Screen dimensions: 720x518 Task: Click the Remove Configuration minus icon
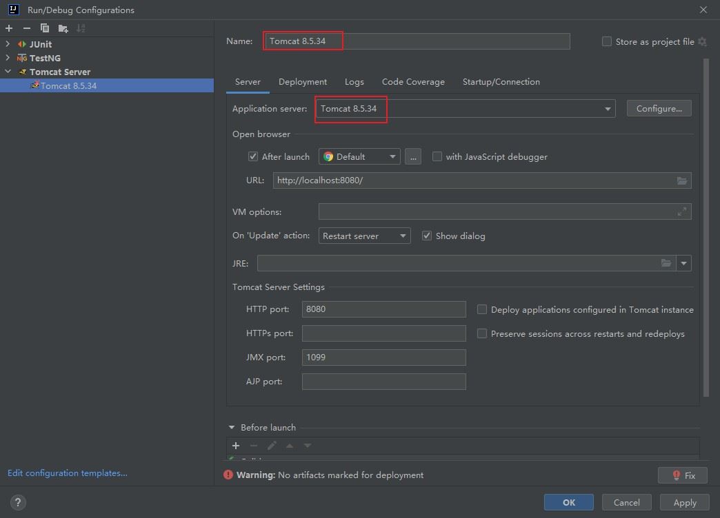coord(27,28)
